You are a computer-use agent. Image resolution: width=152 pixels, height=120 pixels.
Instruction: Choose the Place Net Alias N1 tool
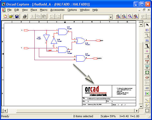(x=147, y=40)
